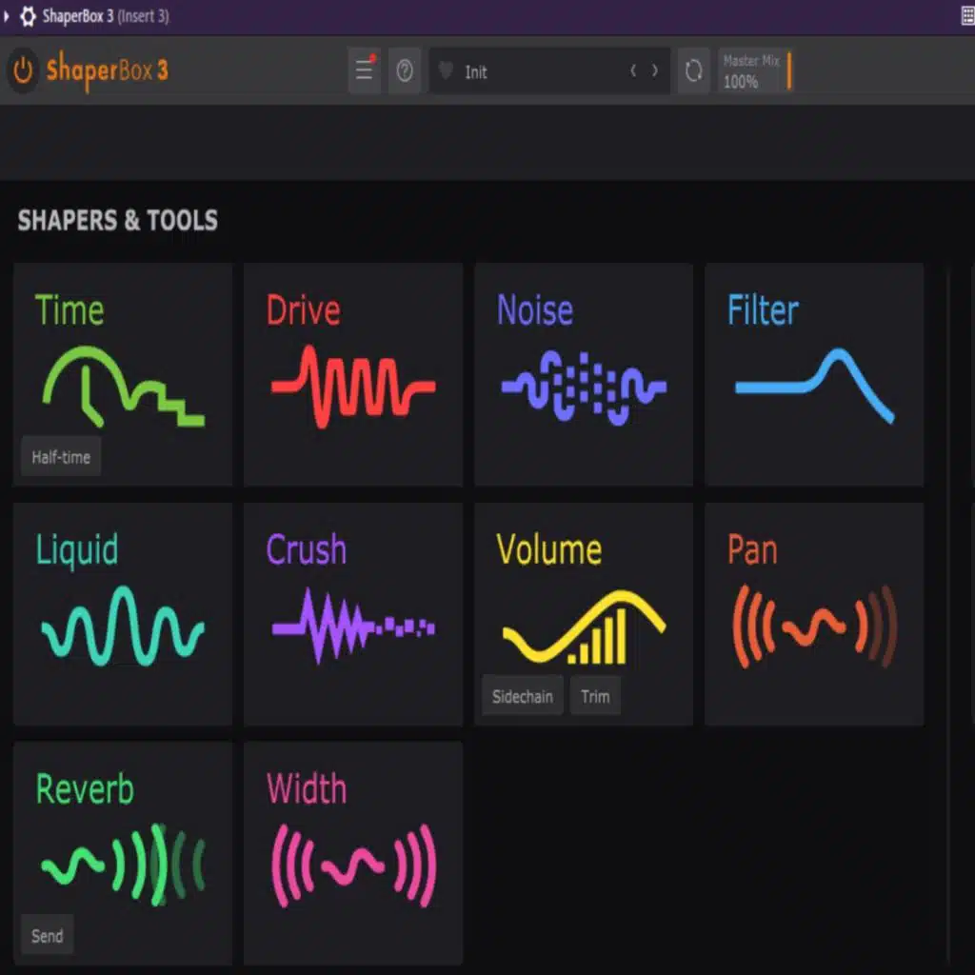Click the ShaperBox 3 (Insert 3) title
975x975 pixels.
106,16
